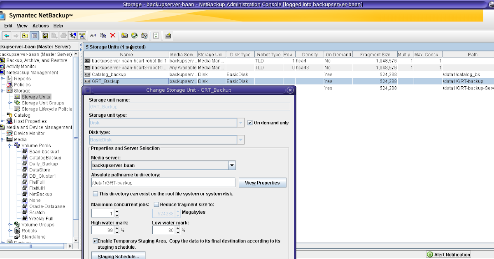This screenshot has width=494, height=259.
Task: Click the new storage unit group icon
Action: click(x=134, y=36)
